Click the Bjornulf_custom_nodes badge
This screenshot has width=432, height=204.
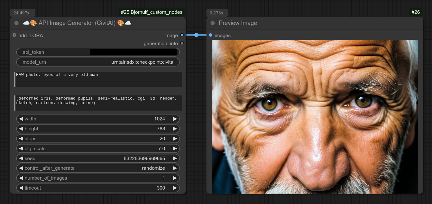click(x=151, y=12)
